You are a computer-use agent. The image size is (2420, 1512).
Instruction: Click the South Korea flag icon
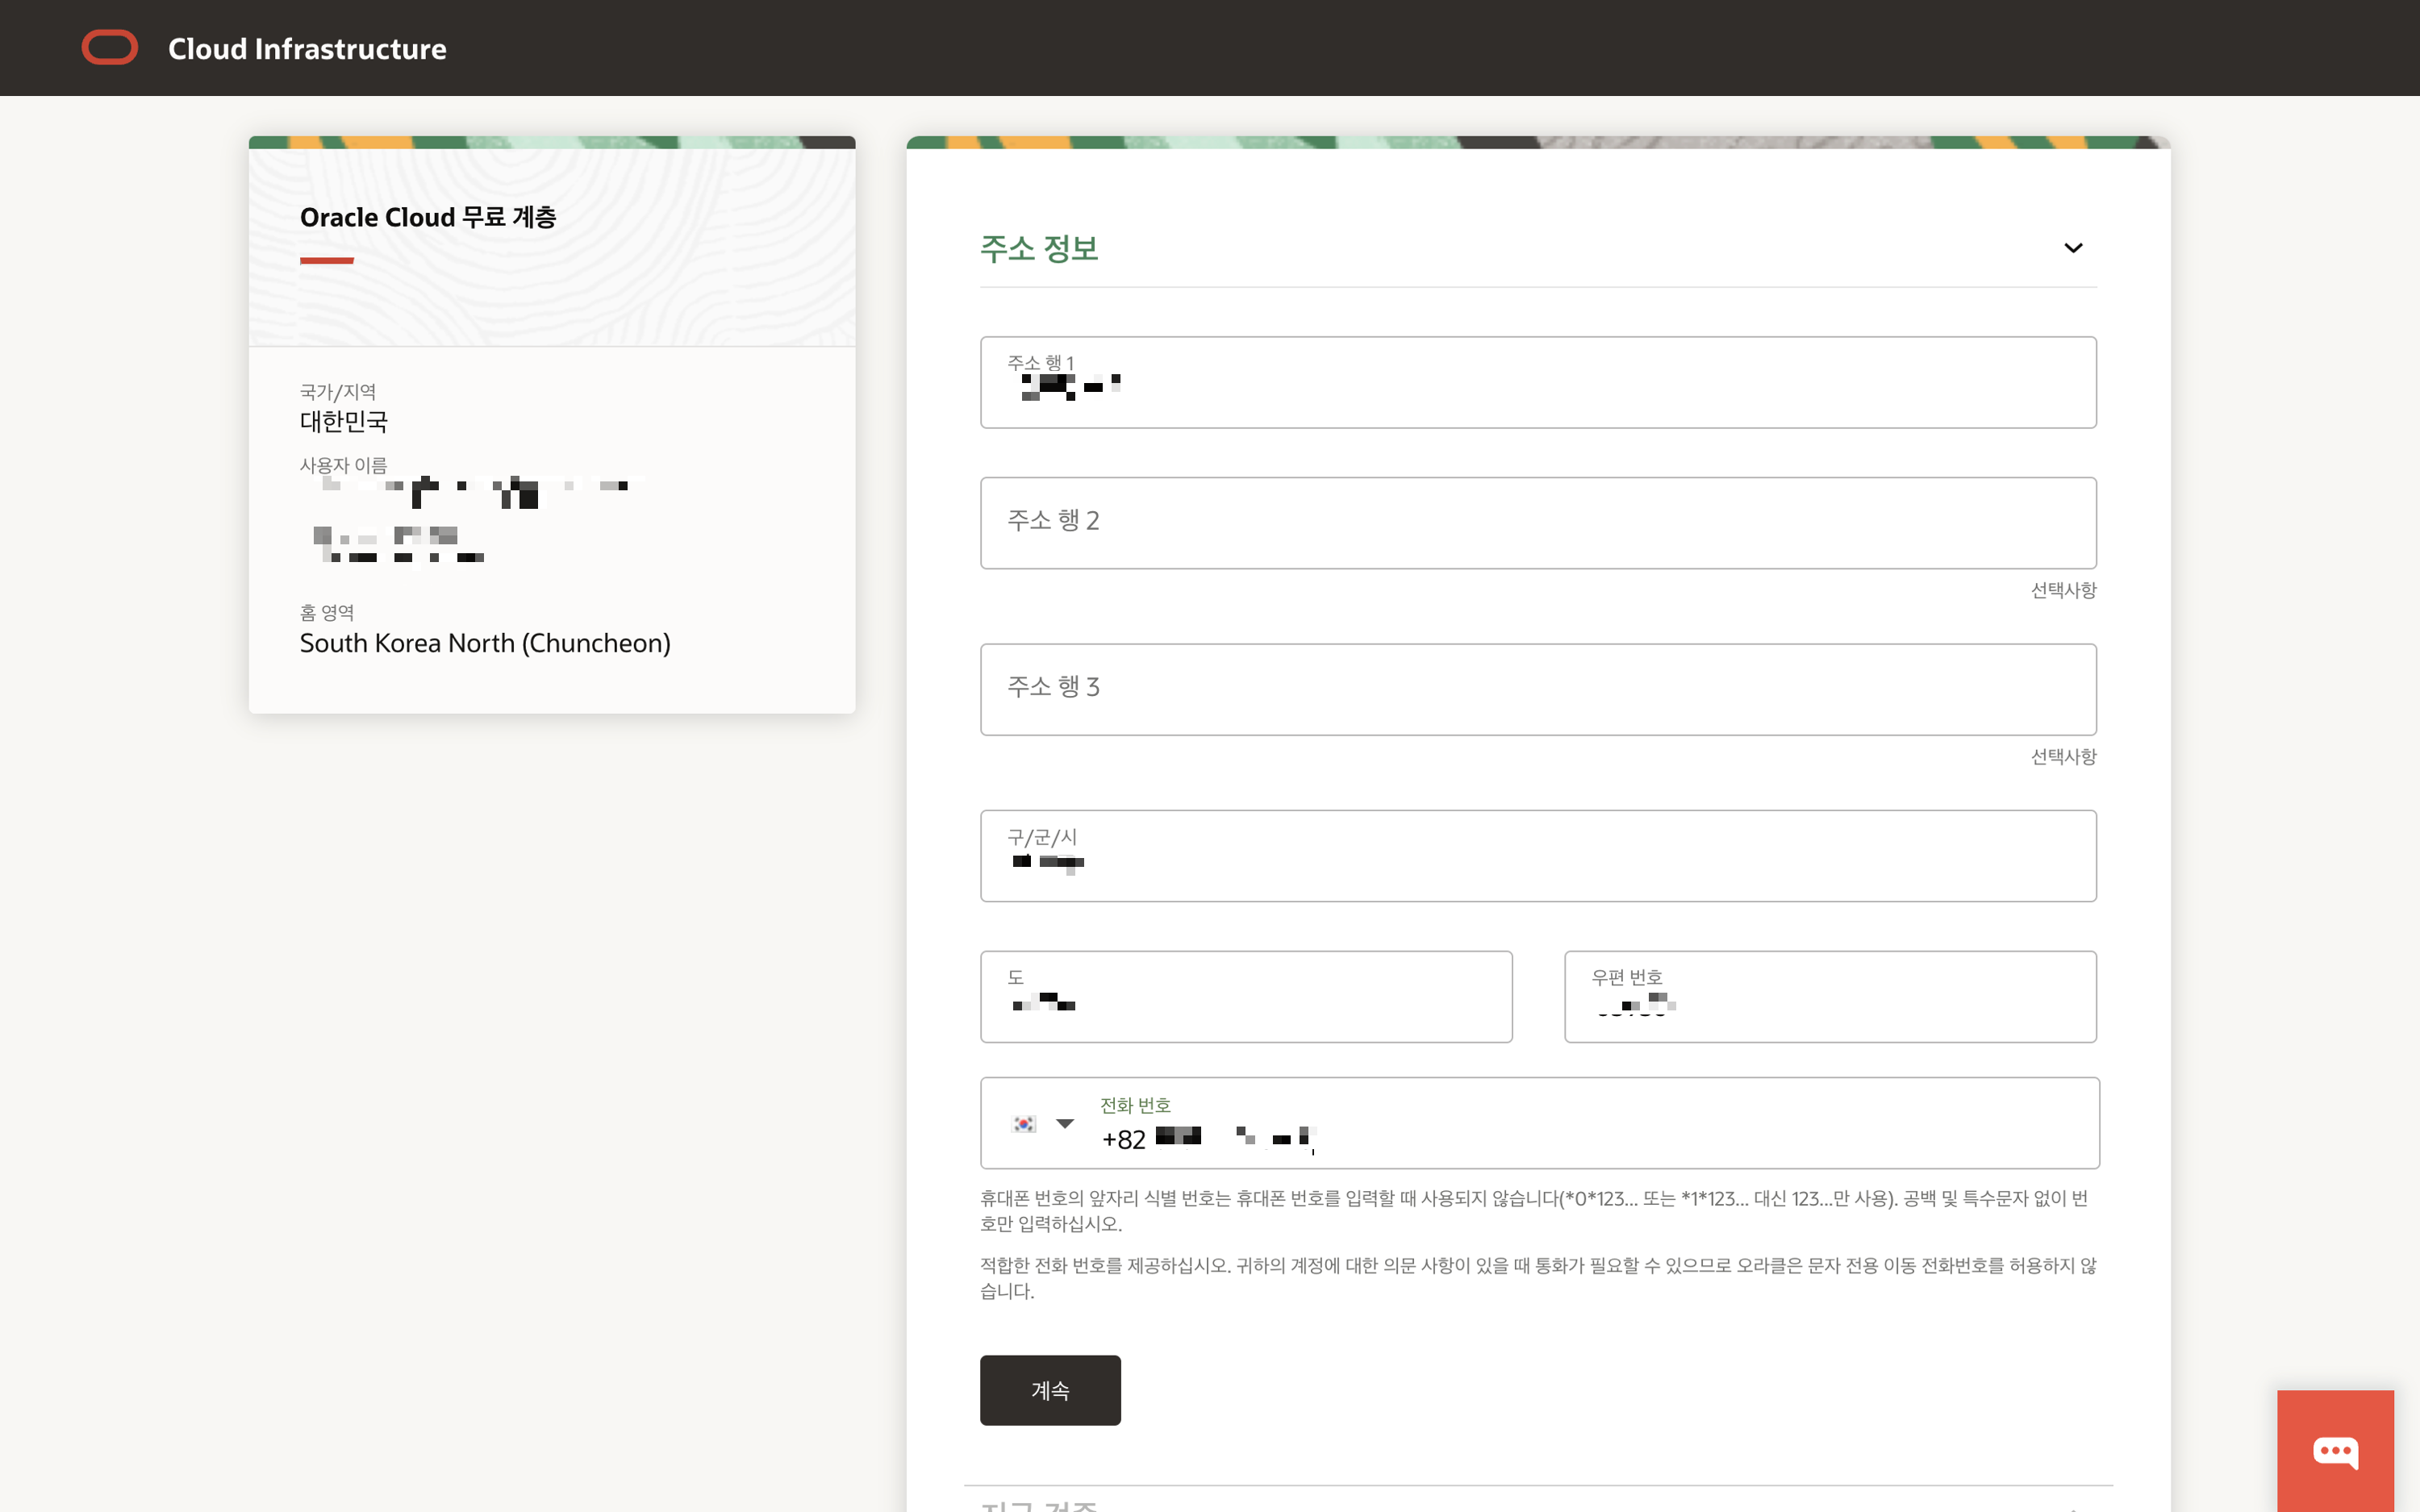coord(1024,1124)
